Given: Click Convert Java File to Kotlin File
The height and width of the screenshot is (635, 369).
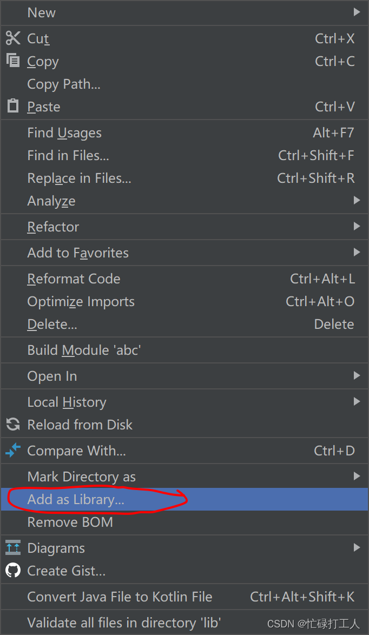Looking at the screenshot, I should tap(119, 597).
